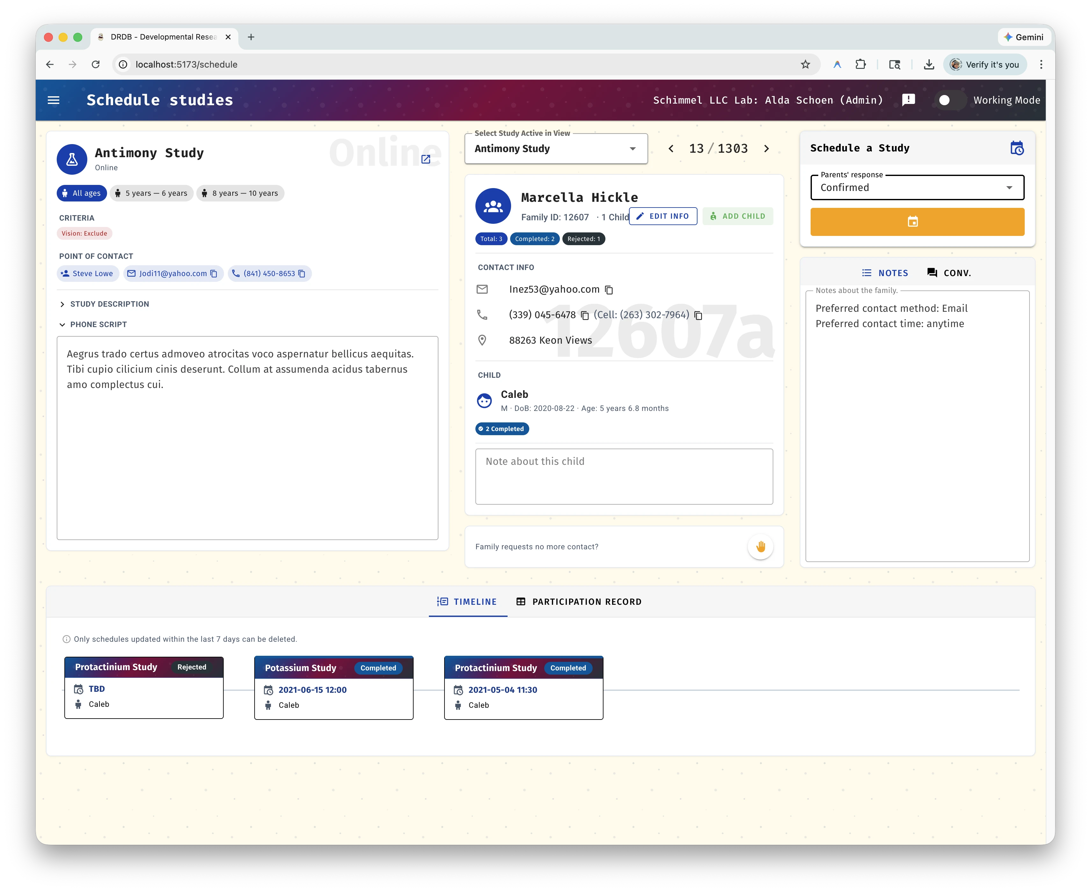
Task: Click the Vision: Exclude criteria chip
Action: pyautogui.click(x=85, y=233)
